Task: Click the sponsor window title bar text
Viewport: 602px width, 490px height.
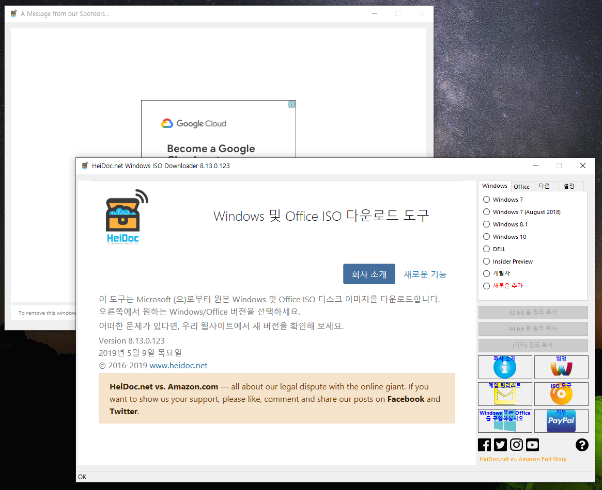Action: tap(65, 14)
